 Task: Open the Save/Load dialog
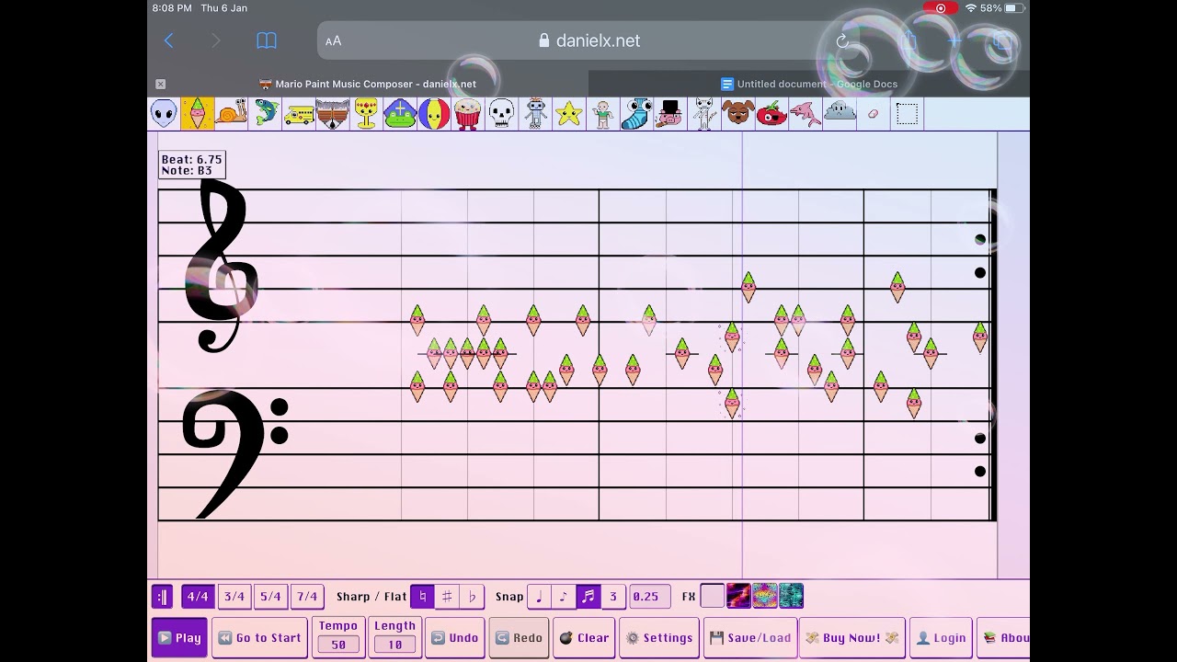(x=750, y=638)
